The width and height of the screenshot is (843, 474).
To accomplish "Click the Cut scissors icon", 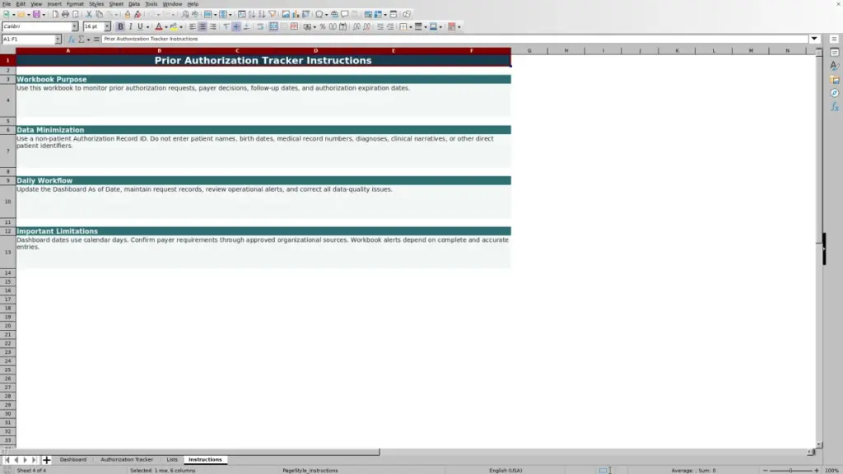I will click(x=89, y=15).
